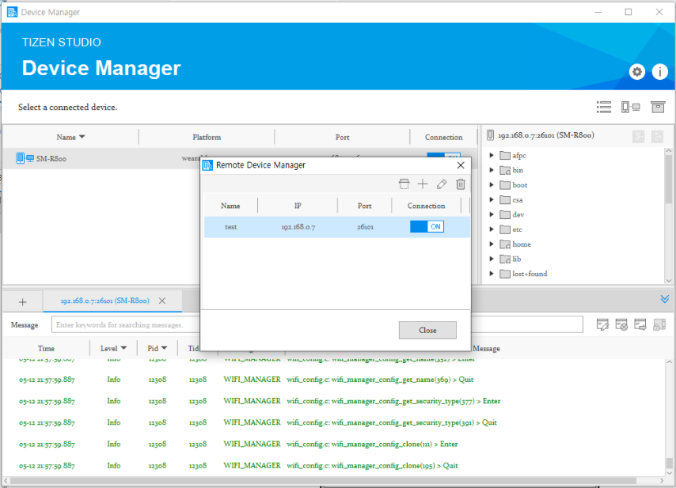Click the export log icon
The image size is (676, 488).
pyautogui.click(x=640, y=325)
